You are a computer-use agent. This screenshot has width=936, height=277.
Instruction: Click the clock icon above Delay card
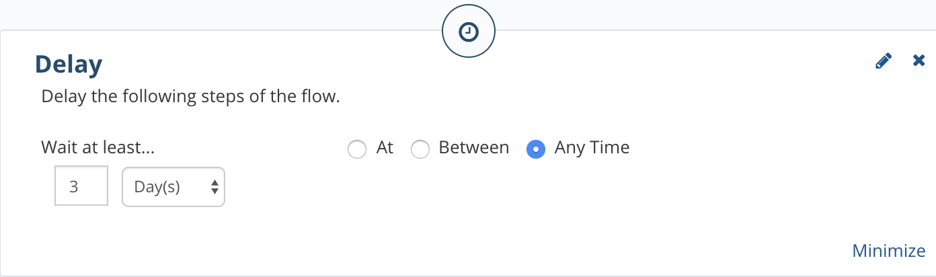pos(469,31)
